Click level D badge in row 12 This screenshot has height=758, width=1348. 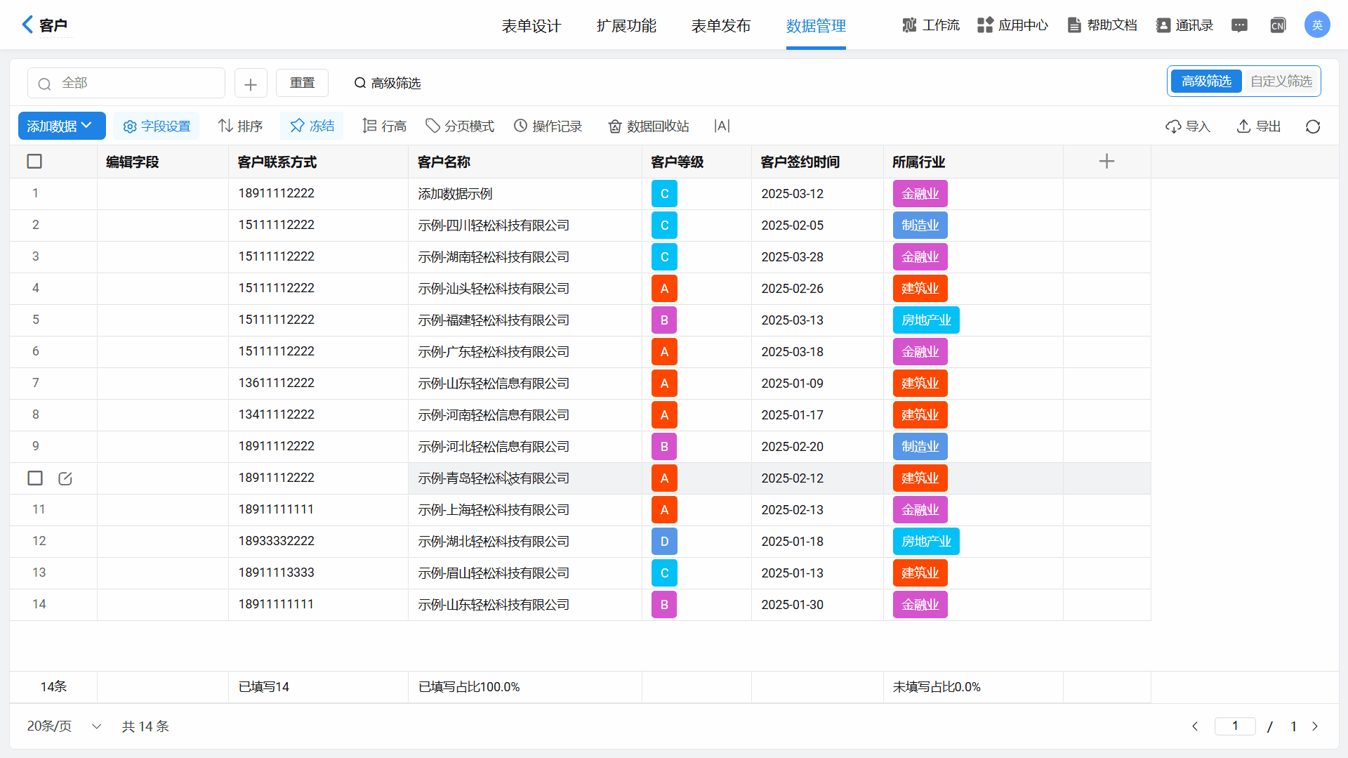tap(664, 542)
